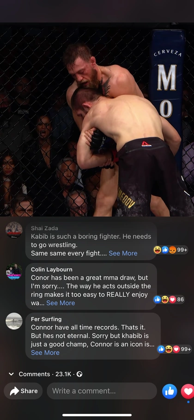The width and height of the screenshot is (194, 420).
Task: View reactions on Fer Surfing's comment
Action: coord(174,349)
